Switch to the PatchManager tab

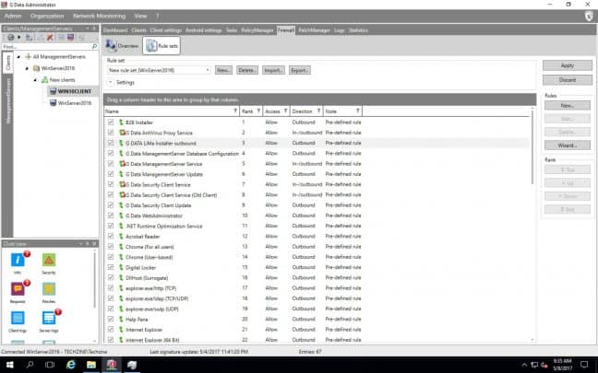[x=314, y=30]
